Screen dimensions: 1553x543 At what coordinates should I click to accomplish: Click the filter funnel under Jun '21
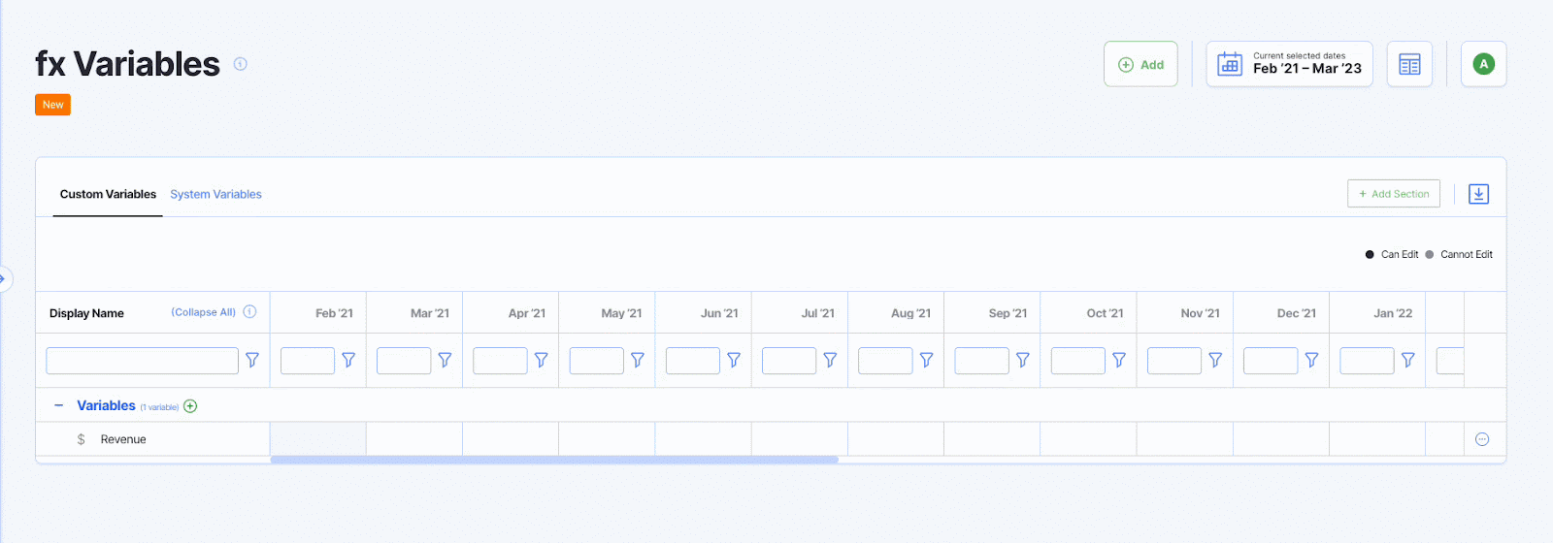click(x=734, y=360)
